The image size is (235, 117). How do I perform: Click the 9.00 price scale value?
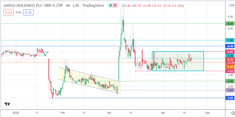[x=230, y=17]
